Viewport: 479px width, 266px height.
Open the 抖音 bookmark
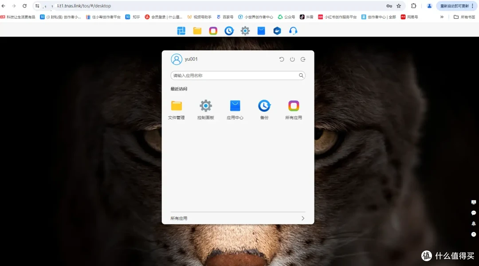(306, 17)
